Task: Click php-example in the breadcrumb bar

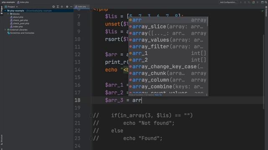Action: 8,2
